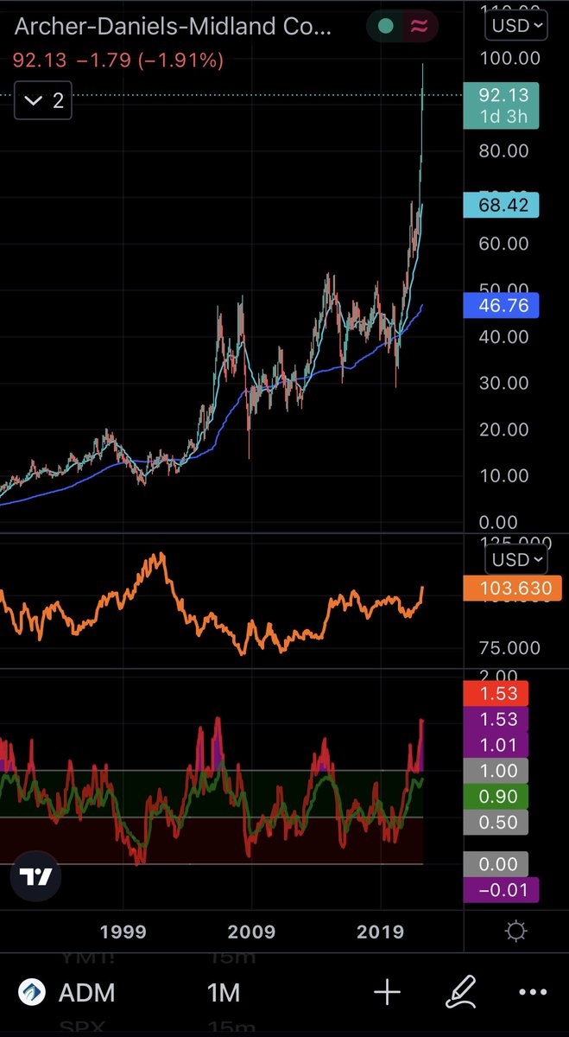Click the purple -0.01 value label

pyautogui.click(x=502, y=890)
